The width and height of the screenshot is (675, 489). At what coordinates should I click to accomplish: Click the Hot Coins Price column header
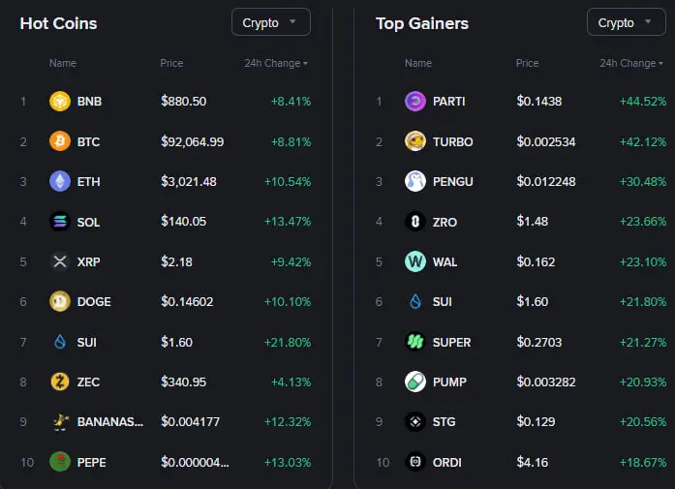pyautogui.click(x=171, y=63)
